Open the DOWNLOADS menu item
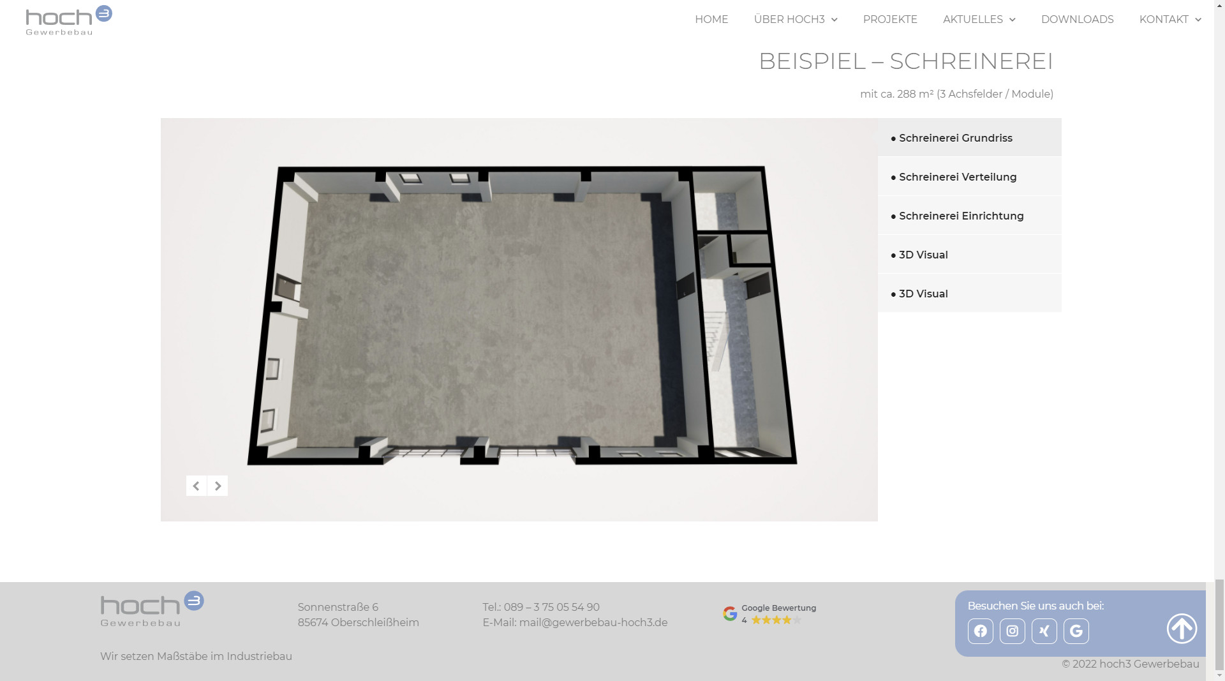1225x681 pixels. pyautogui.click(x=1078, y=19)
